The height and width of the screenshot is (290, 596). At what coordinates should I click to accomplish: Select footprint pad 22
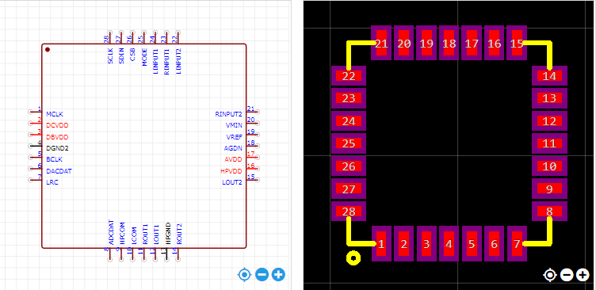[x=349, y=75]
